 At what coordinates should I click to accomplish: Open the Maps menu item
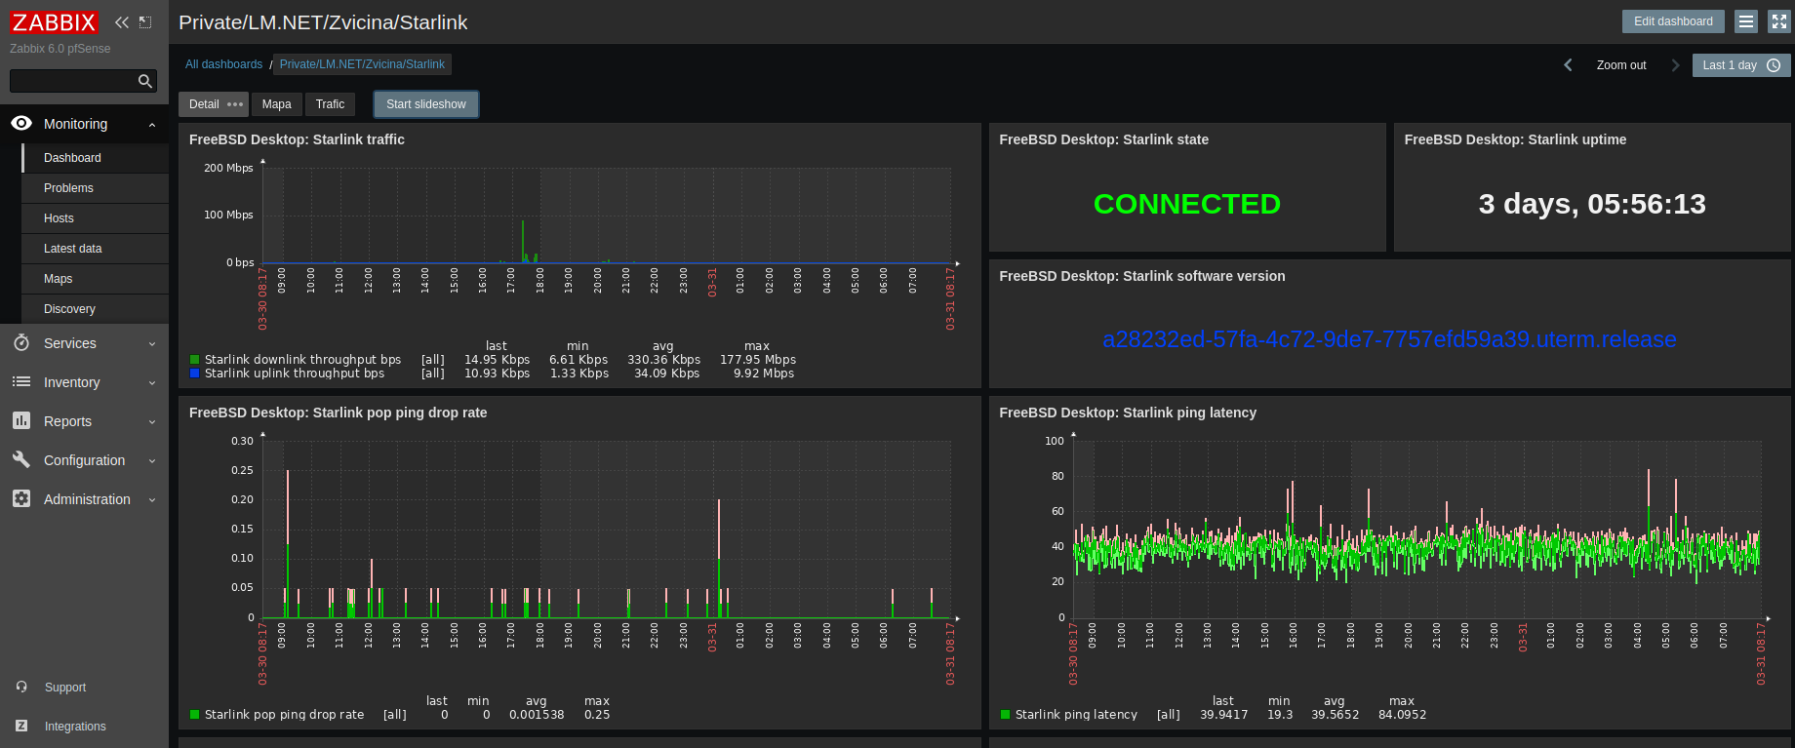point(95,279)
